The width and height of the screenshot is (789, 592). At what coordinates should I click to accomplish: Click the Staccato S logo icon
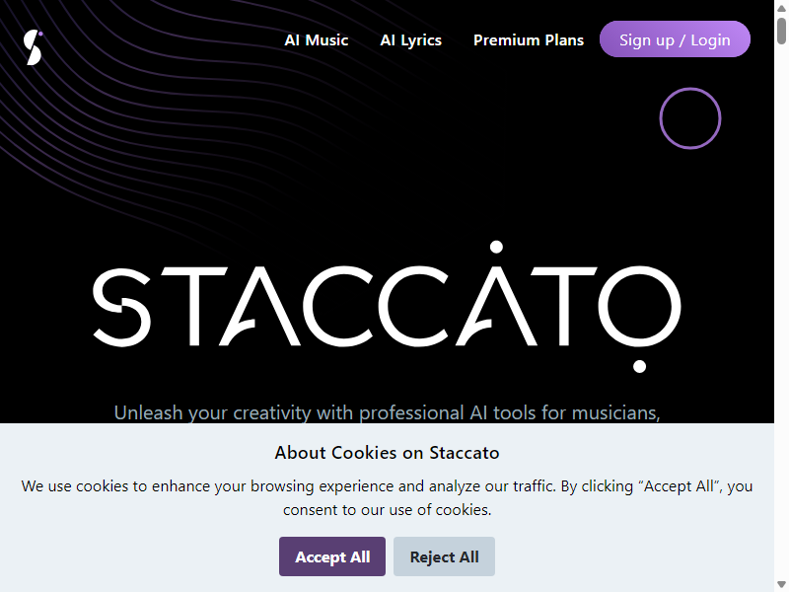point(34,47)
